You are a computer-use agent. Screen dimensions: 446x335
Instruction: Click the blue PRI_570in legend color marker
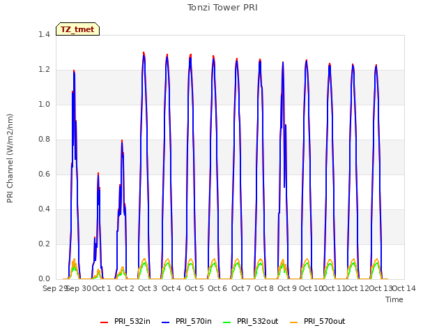[x=166, y=322]
